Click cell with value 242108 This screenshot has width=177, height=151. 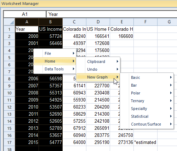[98, 121]
